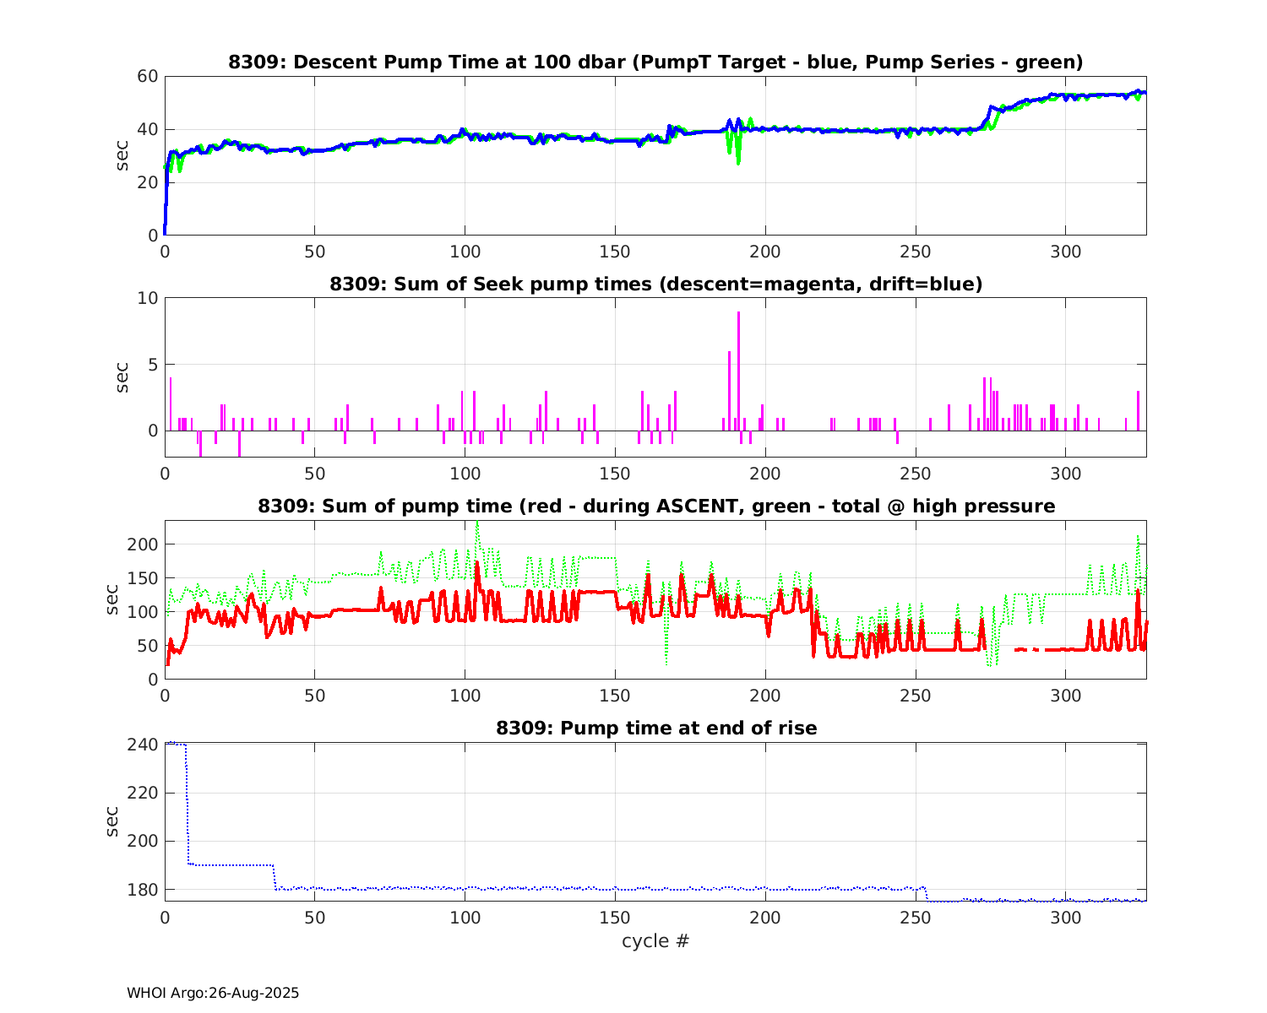Click the deepest green dip in the top plot
1267x1013 pixels.
(738, 160)
